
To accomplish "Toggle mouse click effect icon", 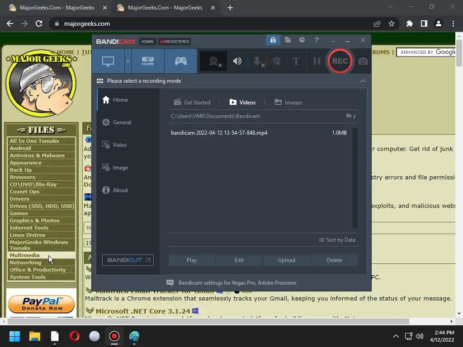I will click(277, 61).
